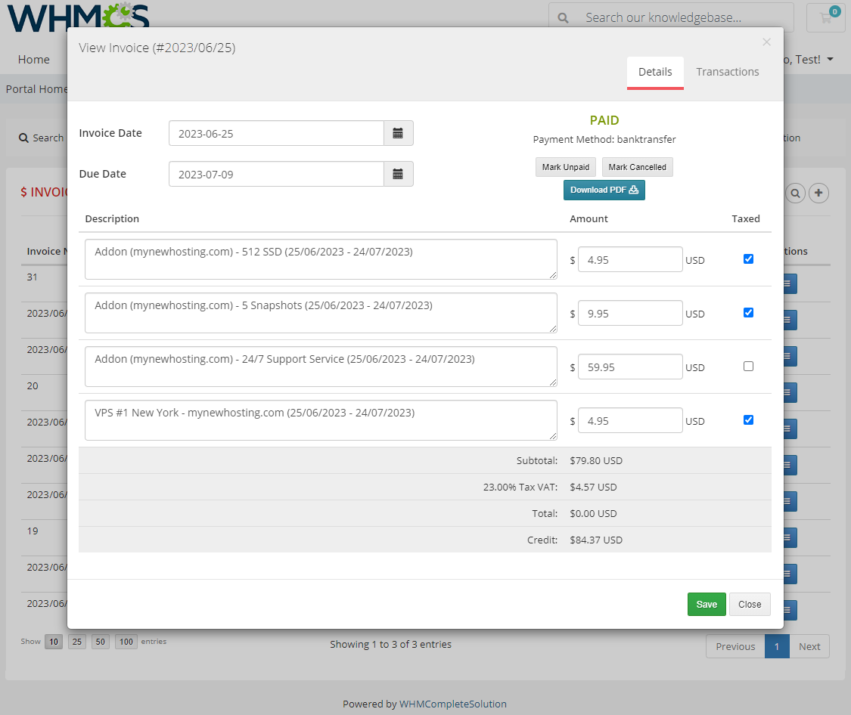The width and height of the screenshot is (851, 715).
Task: Open the calendar picker for Due Date
Action: click(x=399, y=174)
